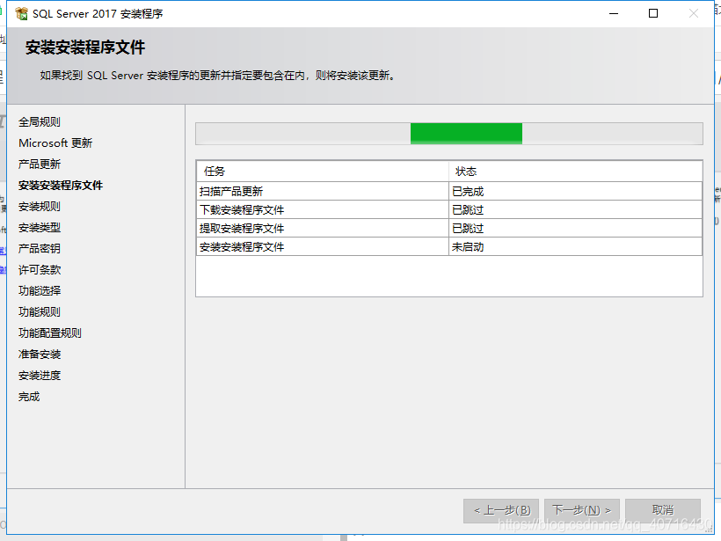Close the SQL Server 2017 setup window
Image resolution: width=721 pixels, height=541 pixels.
694,13
